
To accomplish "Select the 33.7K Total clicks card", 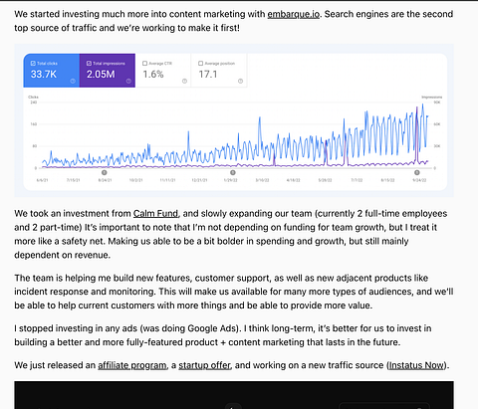I will (x=52, y=71).
